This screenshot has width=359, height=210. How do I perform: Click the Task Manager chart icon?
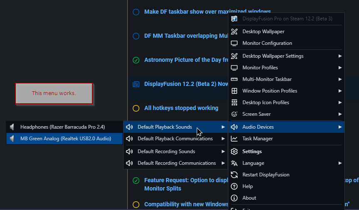(x=234, y=139)
